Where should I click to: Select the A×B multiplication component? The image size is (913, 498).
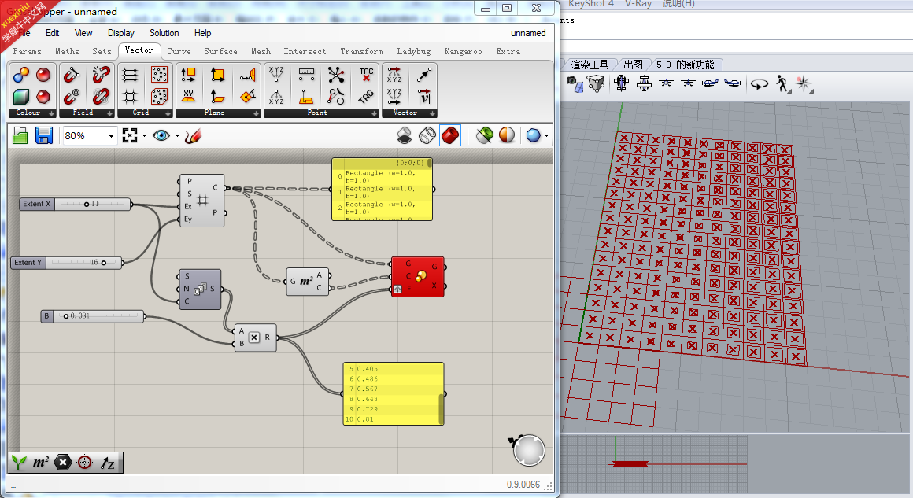pos(255,338)
